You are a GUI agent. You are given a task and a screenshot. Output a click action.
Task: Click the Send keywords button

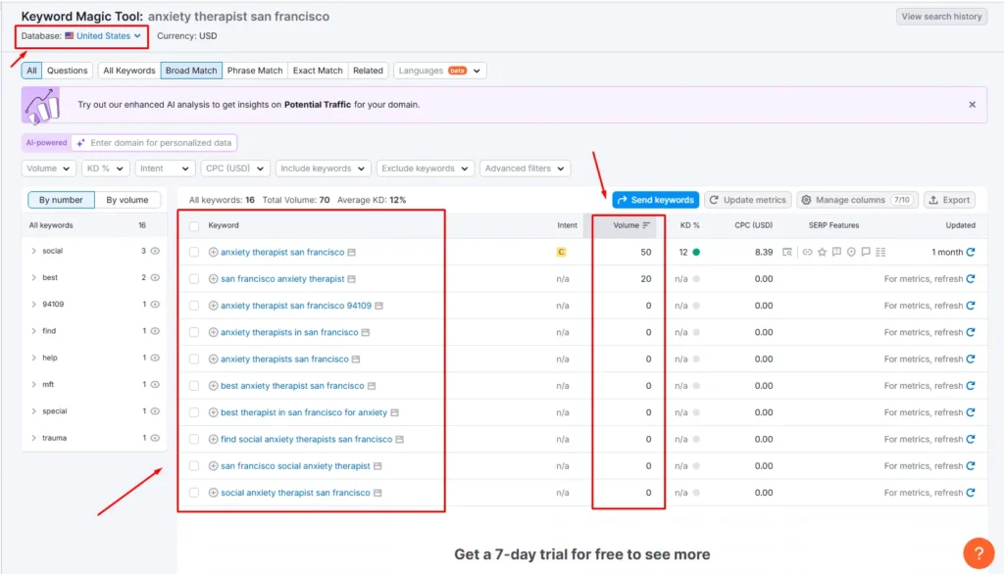pos(656,200)
